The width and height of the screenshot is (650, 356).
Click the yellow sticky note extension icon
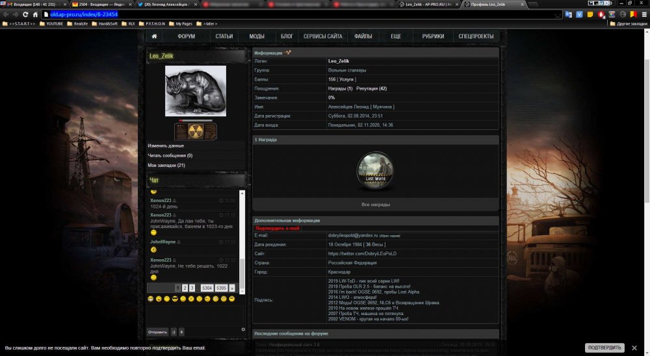click(590, 14)
